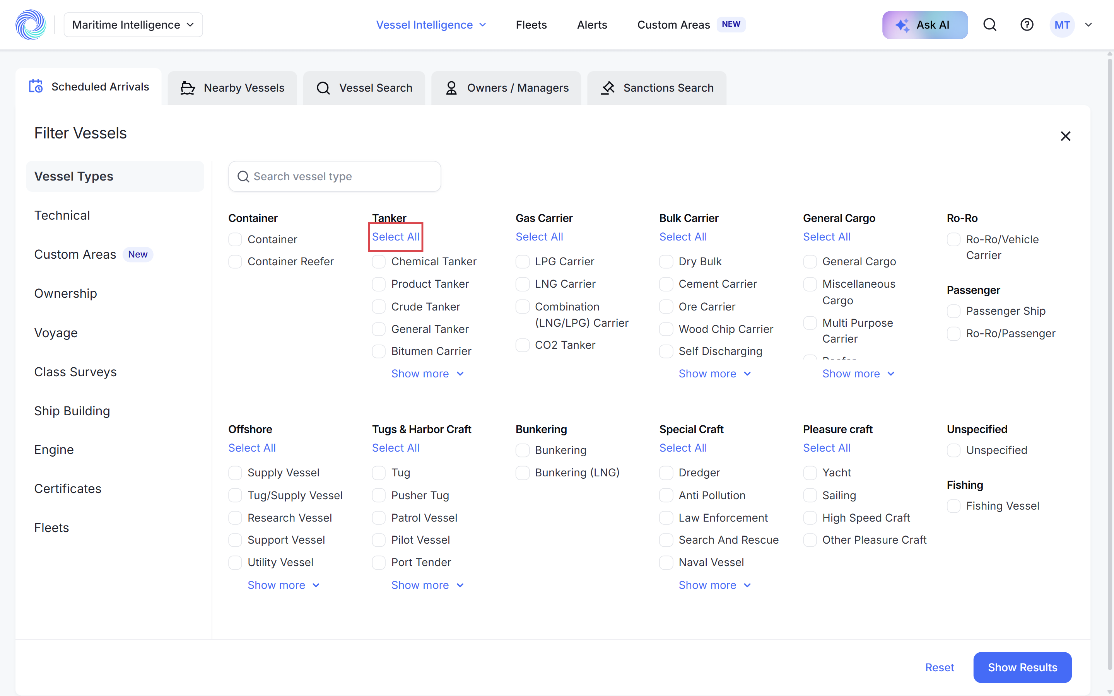Select the Engine filter category
This screenshot has width=1114, height=696.
click(54, 450)
